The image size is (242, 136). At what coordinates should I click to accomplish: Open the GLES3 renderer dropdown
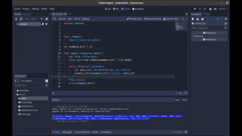click(x=223, y=9)
